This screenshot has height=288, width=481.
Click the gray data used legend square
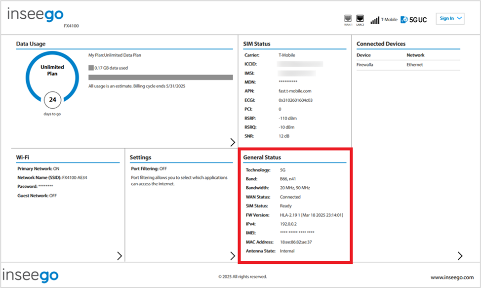coord(91,68)
